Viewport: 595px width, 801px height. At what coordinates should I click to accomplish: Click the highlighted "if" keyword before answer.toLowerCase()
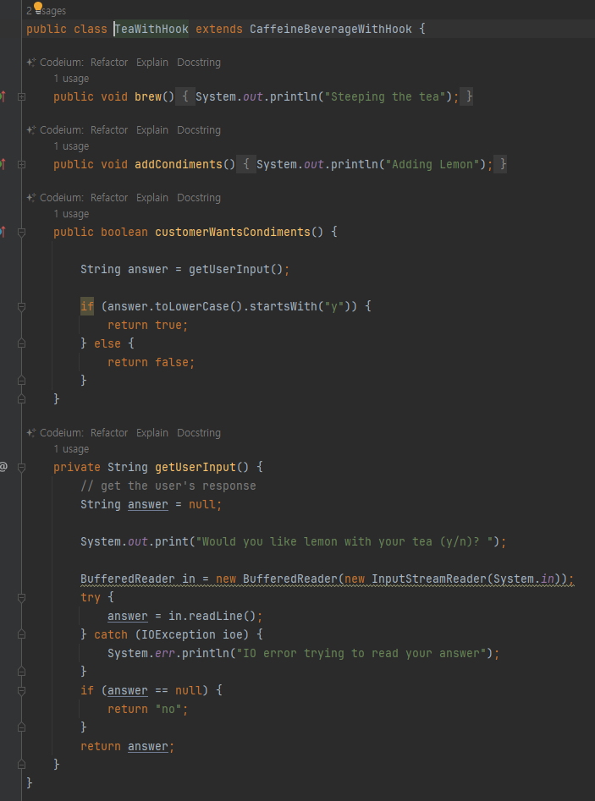point(87,306)
